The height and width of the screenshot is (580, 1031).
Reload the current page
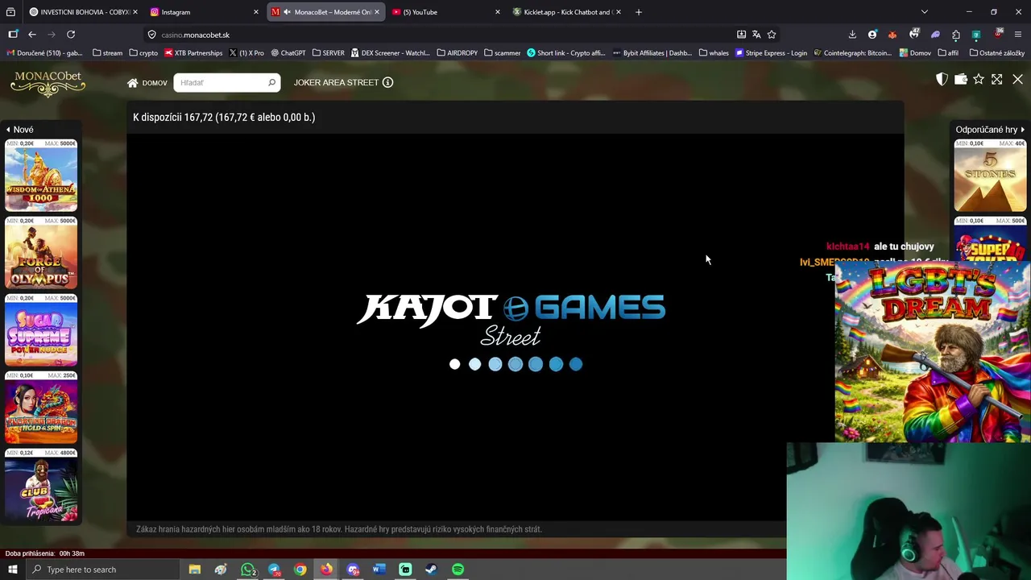point(71,35)
